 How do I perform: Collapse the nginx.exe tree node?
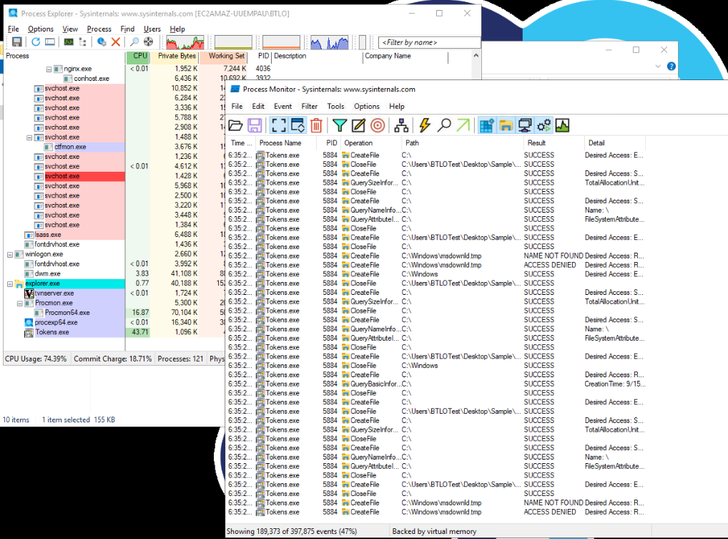(x=49, y=69)
